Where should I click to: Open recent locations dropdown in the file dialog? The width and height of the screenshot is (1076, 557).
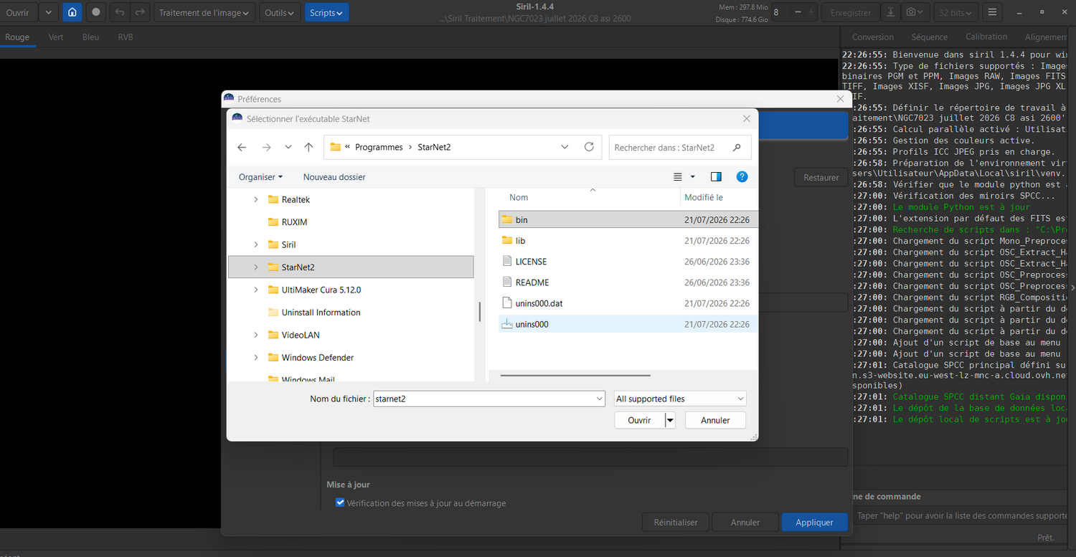coord(288,147)
